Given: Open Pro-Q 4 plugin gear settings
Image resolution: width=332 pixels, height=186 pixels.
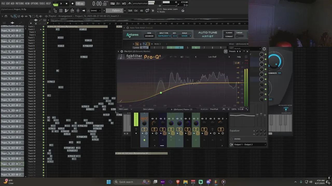Looking at the screenshot, I should pyautogui.click(x=122, y=51).
